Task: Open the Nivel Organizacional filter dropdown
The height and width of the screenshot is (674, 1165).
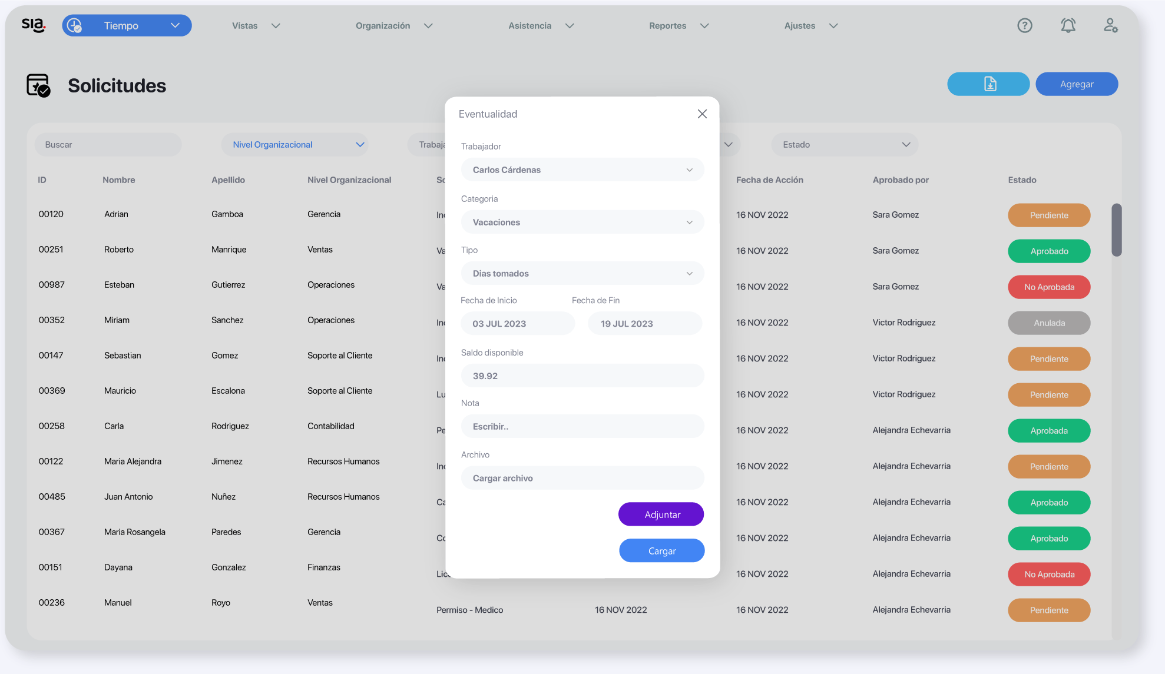Action: [x=296, y=145]
